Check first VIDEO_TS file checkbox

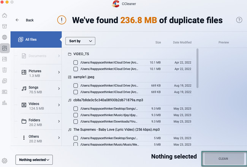[76, 62]
